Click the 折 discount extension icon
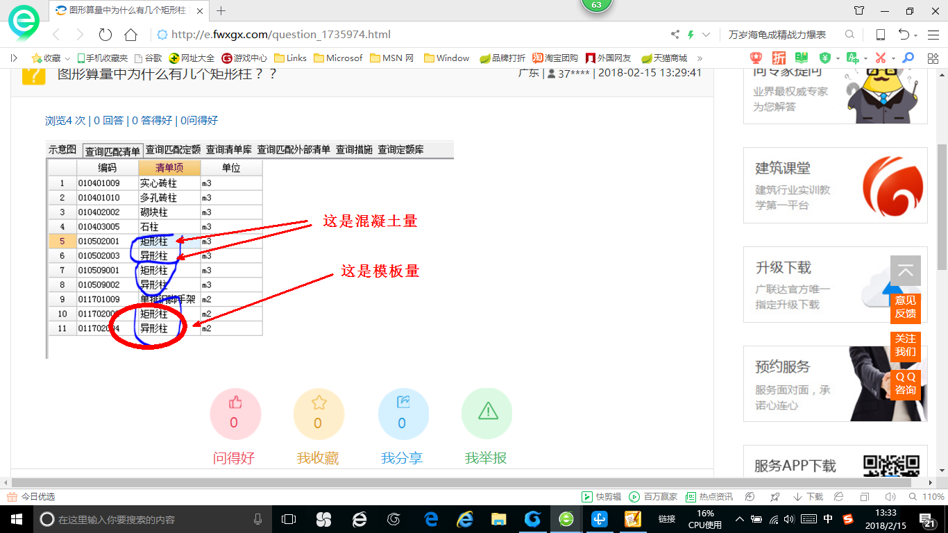 (779, 58)
